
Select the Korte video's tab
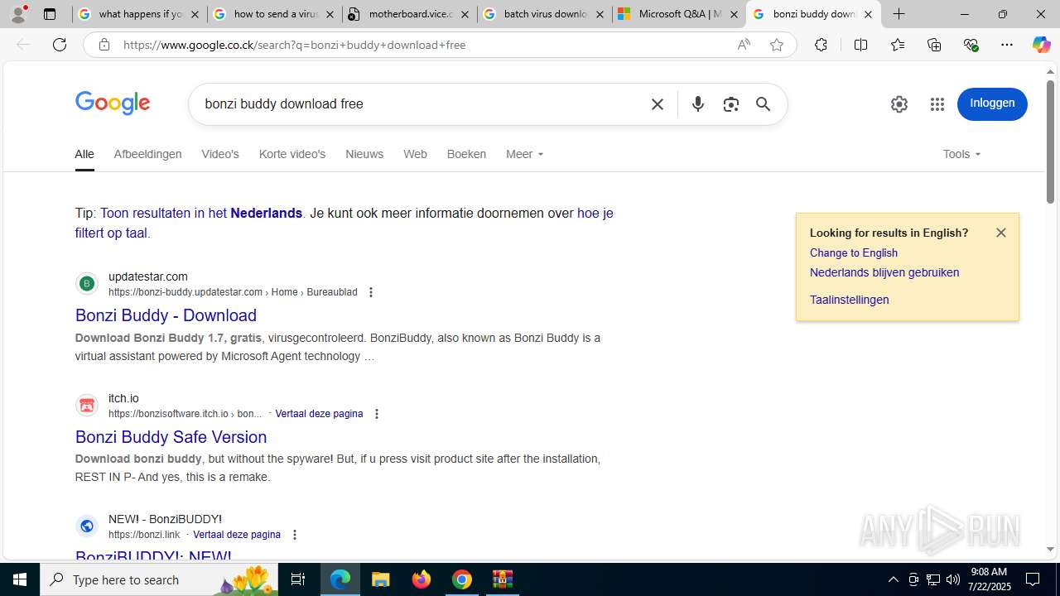292,154
